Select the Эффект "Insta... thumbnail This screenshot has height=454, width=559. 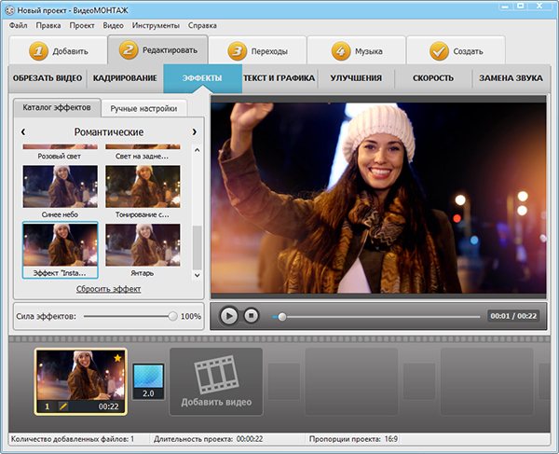point(61,245)
